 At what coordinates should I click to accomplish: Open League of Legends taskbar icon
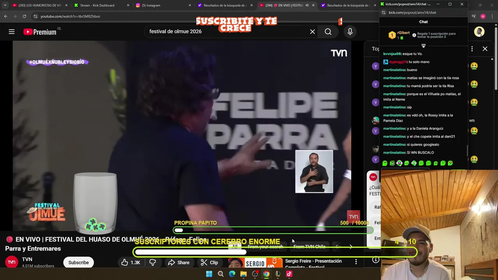(x=278, y=274)
